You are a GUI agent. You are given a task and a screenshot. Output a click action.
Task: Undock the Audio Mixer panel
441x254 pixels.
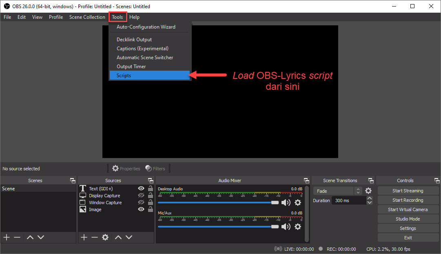coord(306,180)
